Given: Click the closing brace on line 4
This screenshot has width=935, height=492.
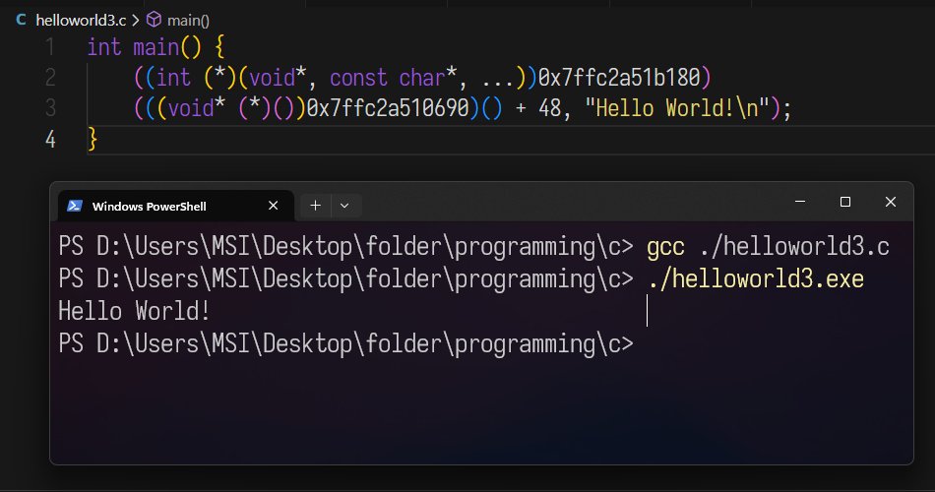Looking at the screenshot, I should click(93, 139).
